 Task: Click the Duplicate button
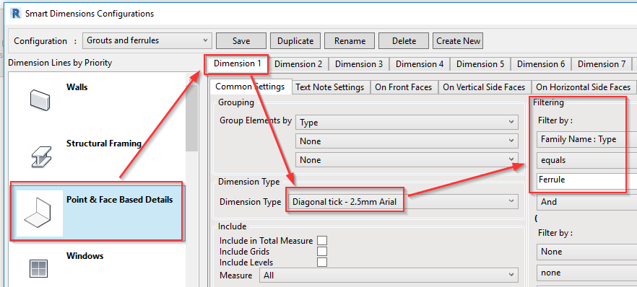295,41
